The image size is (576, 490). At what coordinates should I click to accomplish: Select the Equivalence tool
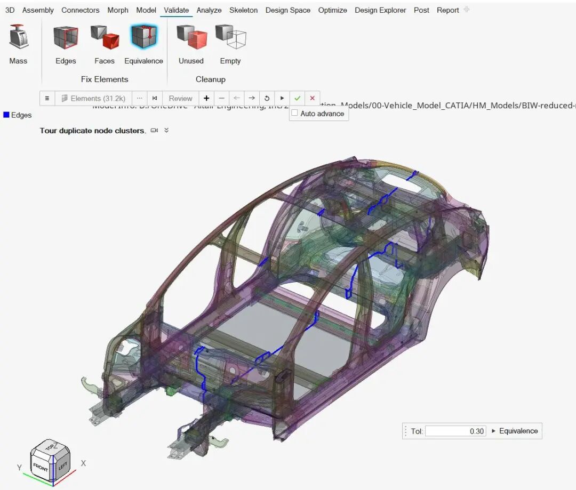[143, 38]
